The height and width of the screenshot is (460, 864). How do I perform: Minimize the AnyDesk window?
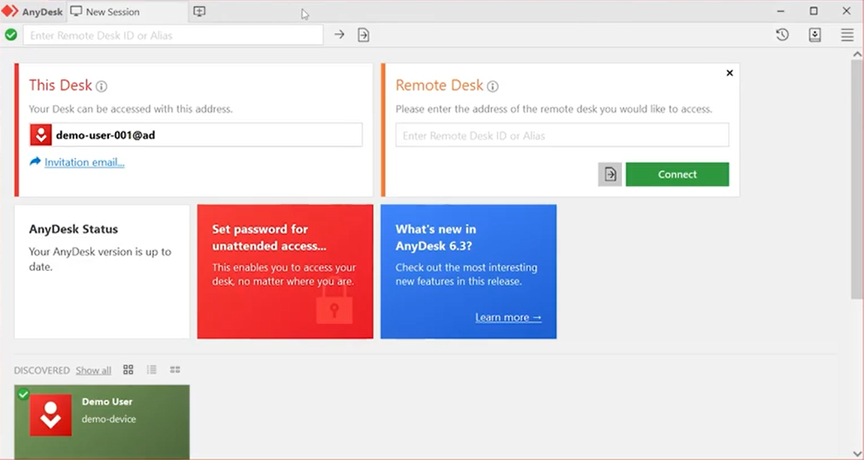[781, 11]
